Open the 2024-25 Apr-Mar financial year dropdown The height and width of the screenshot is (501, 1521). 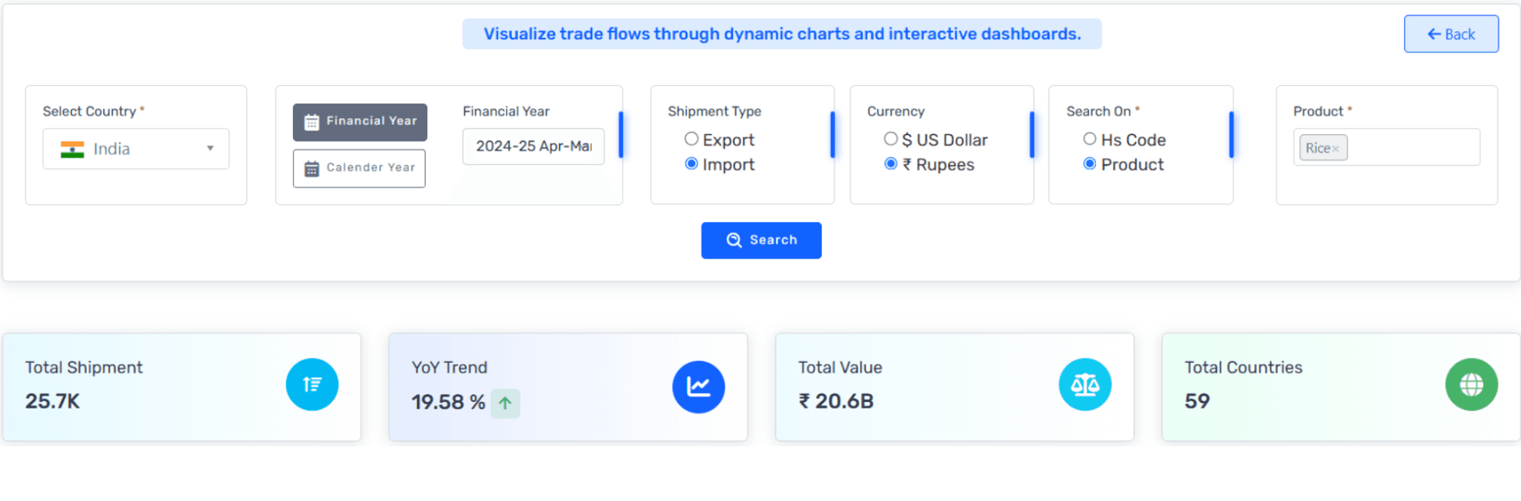tap(533, 146)
